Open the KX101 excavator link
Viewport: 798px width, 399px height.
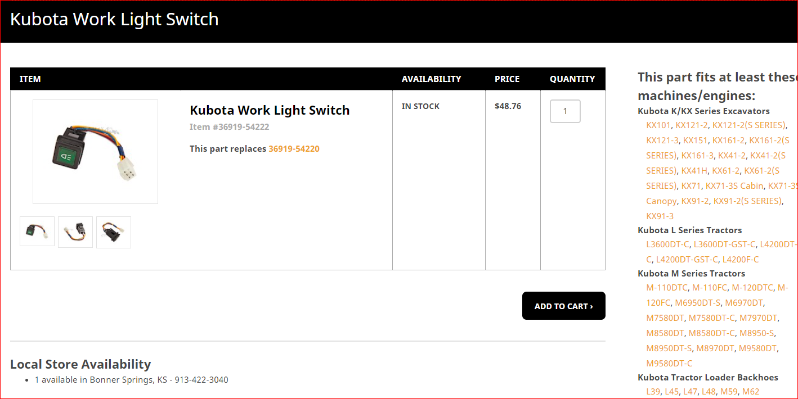coord(658,125)
